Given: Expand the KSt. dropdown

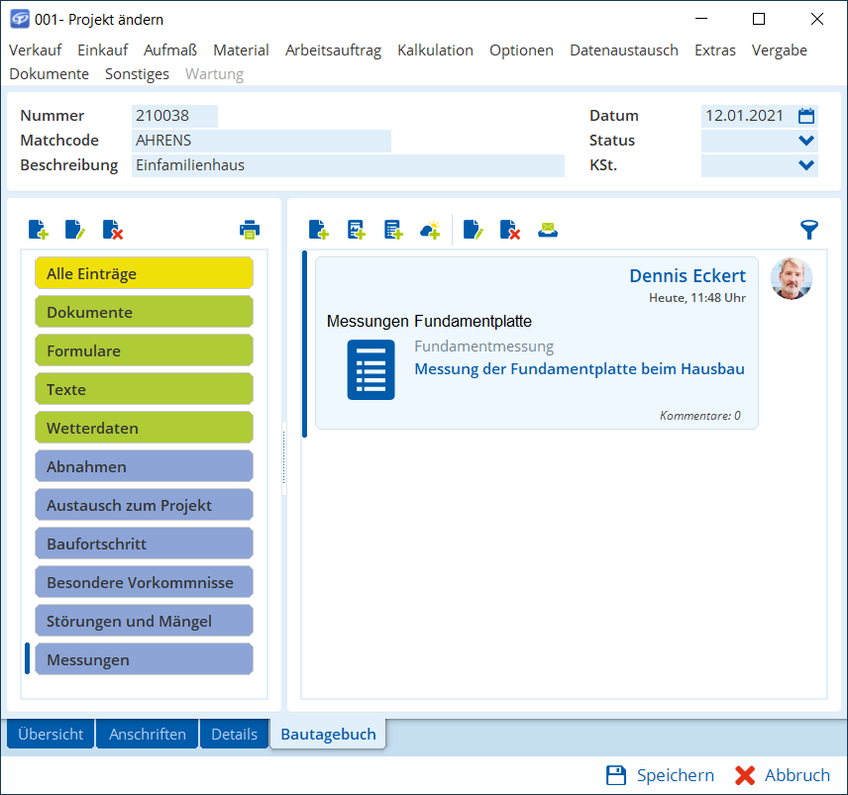Looking at the screenshot, I should coord(806,165).
